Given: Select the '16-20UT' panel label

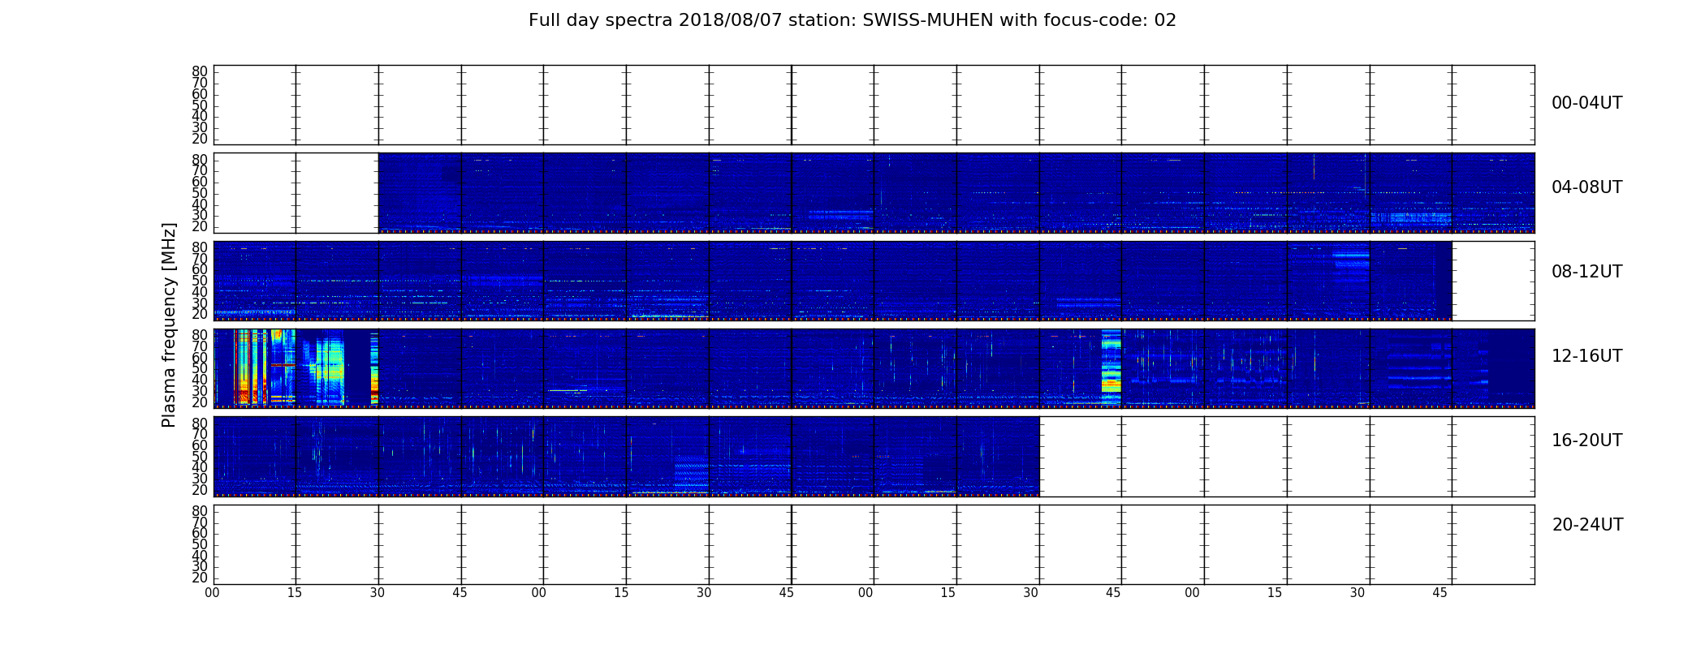Looking at the screenshot, I should pos(1586,441).
